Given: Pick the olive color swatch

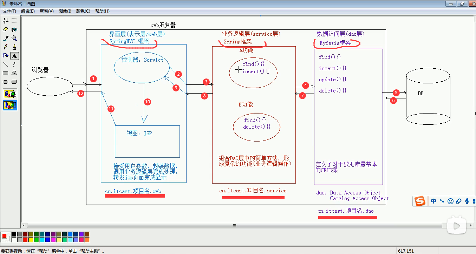Looking at the screenshot, I should [x=31, y=234].
